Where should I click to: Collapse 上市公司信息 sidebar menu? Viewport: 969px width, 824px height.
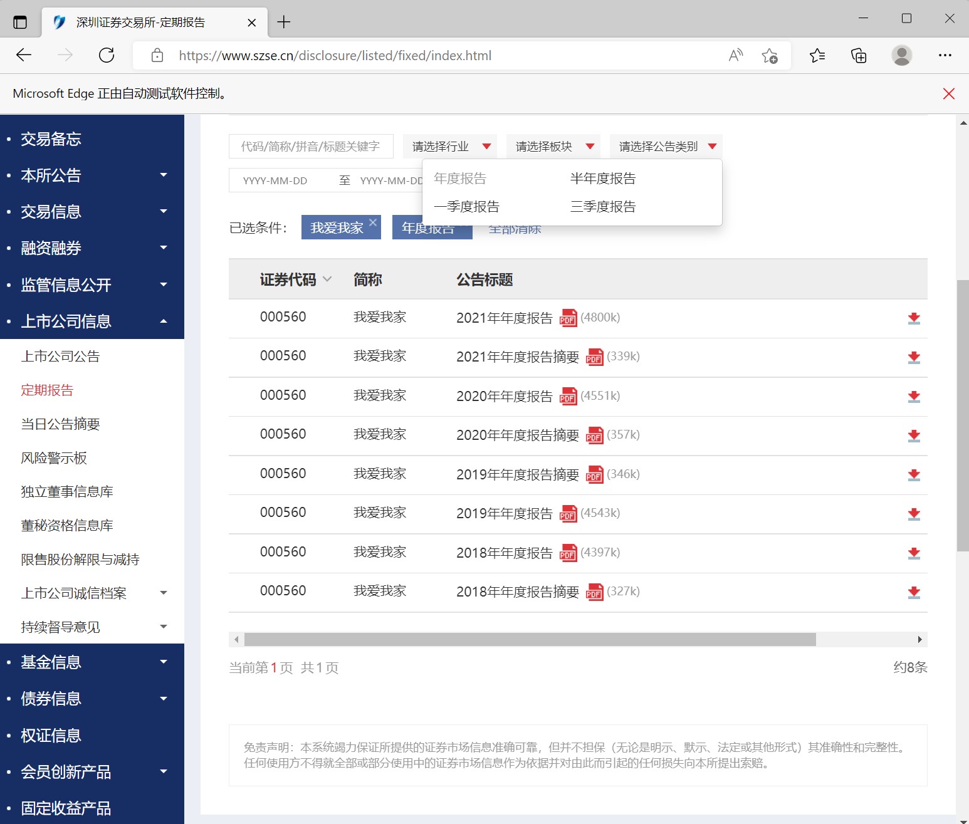coord(164,321)
